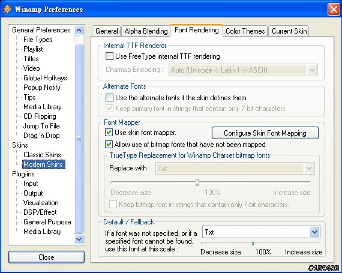Screen dimensions: 342x273
Task: Check Use the alternate fonts option
Action: coord(109,97)
